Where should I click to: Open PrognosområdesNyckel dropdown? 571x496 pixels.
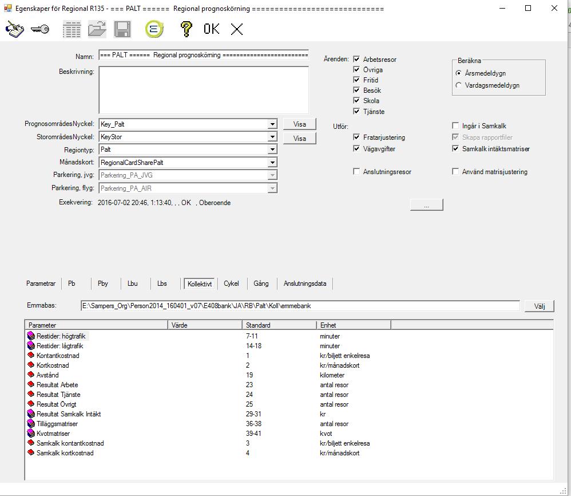[x=272, y=124]
